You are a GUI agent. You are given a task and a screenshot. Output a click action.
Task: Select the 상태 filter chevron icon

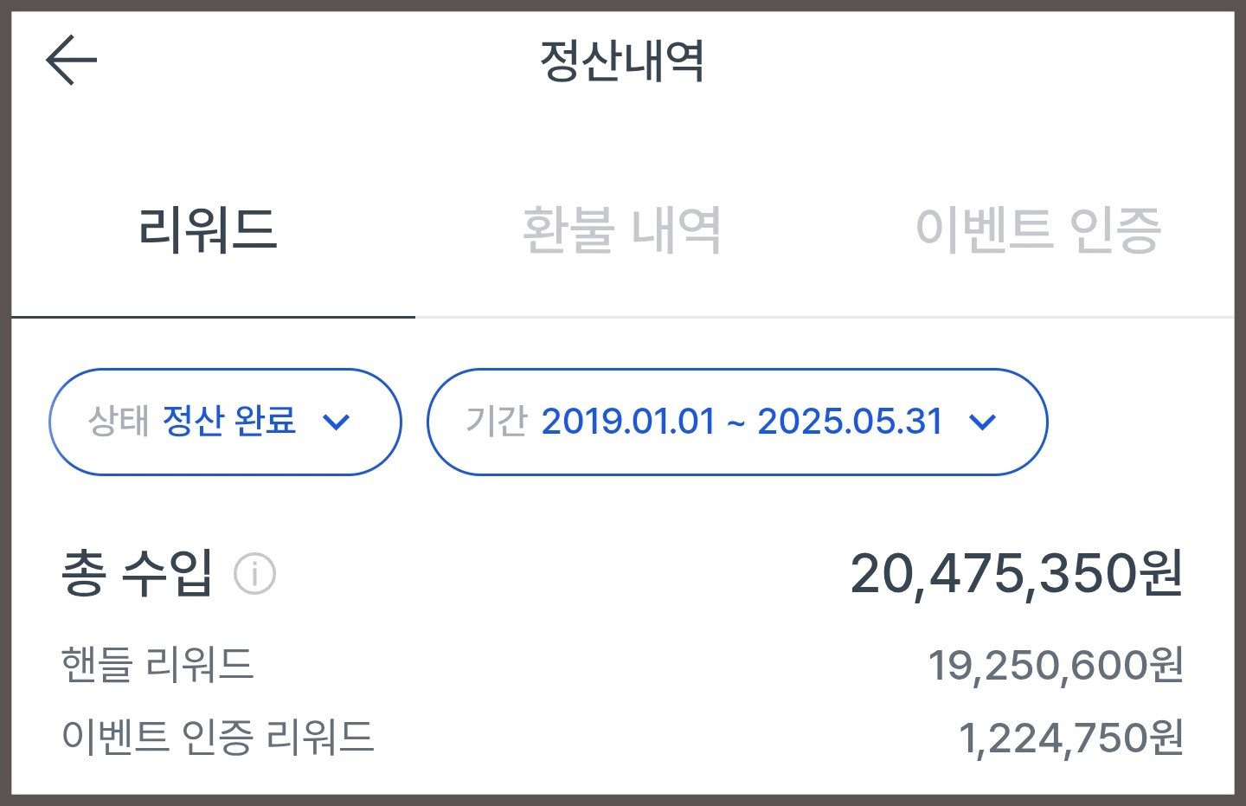click(338, 422)
